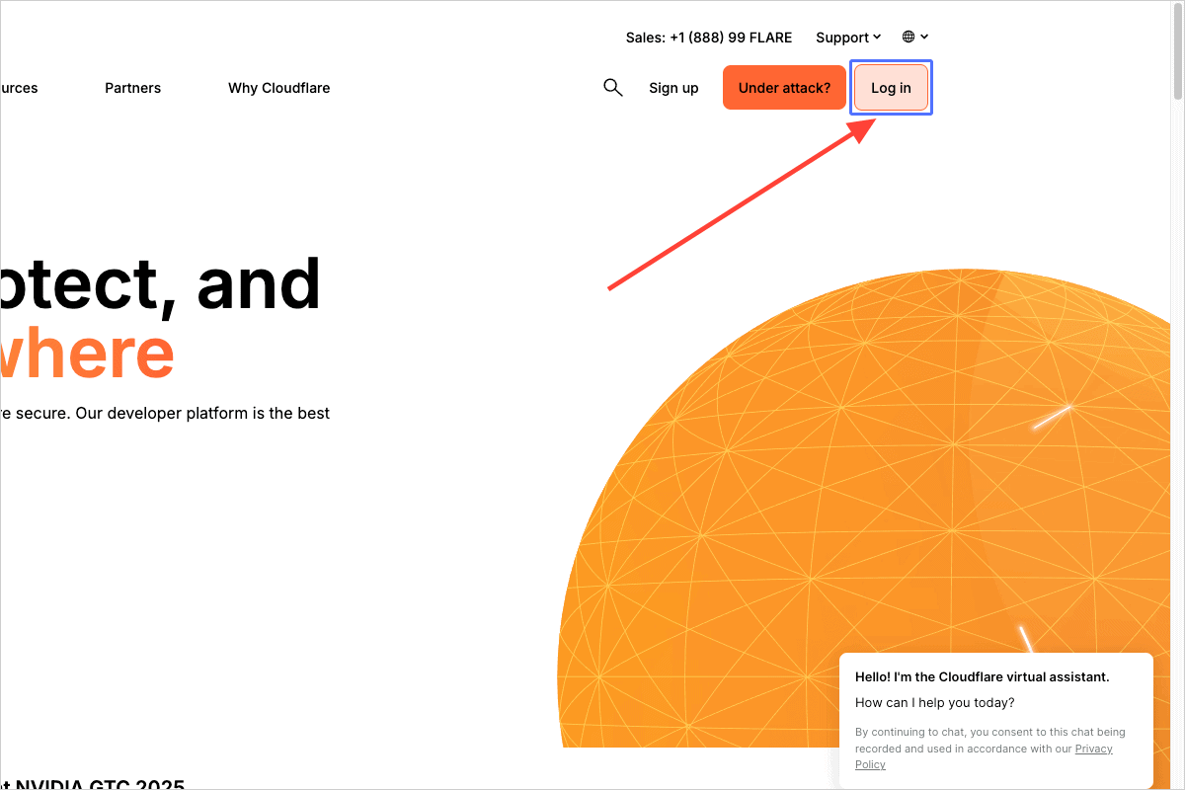The image size is (1185, 790).
Task: Click the Log in button
Action: pyautogui.click(x=891, y=88)
